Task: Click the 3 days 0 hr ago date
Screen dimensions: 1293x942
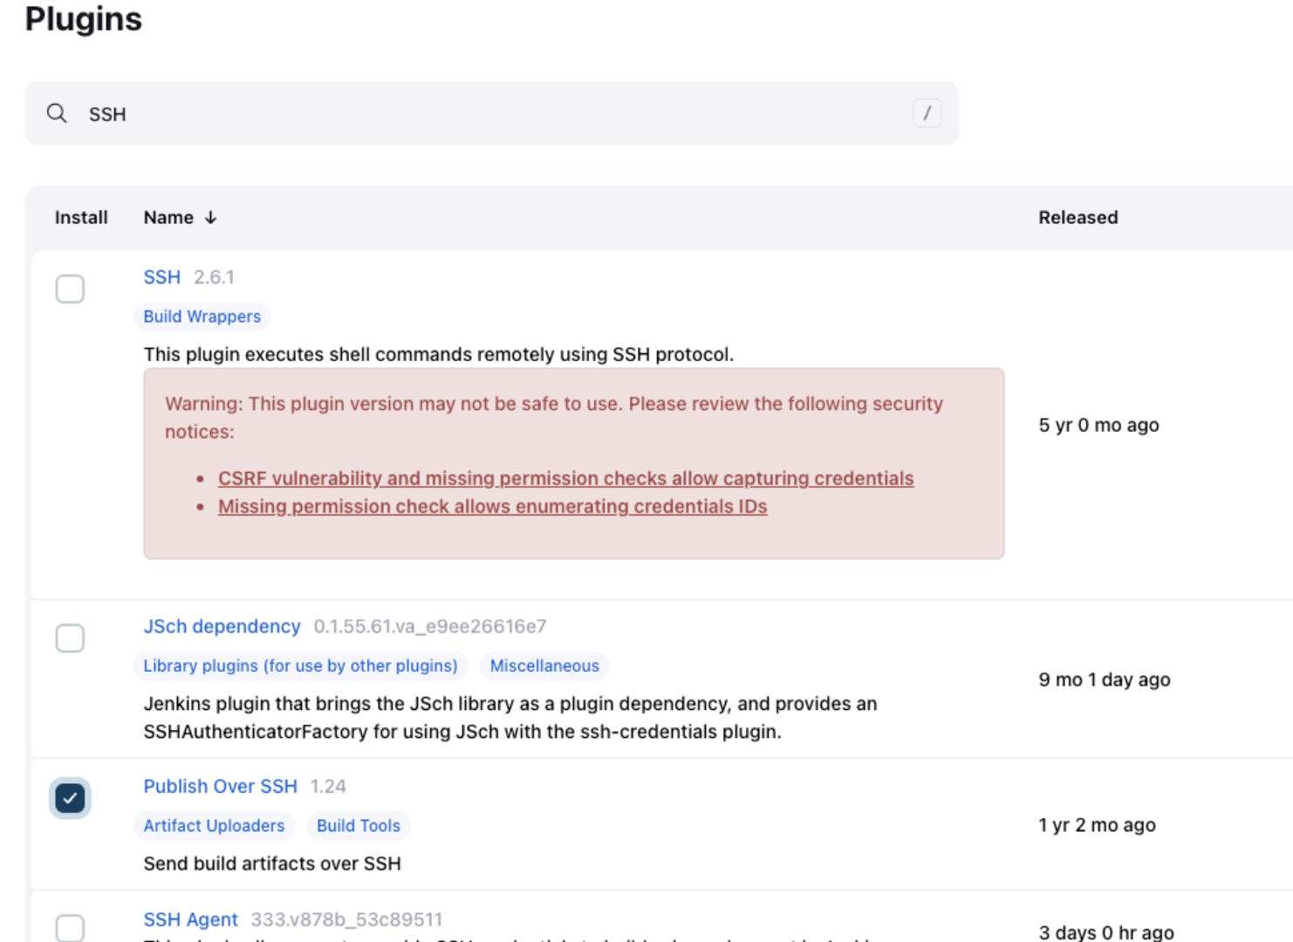Action: coord(1106,932)
